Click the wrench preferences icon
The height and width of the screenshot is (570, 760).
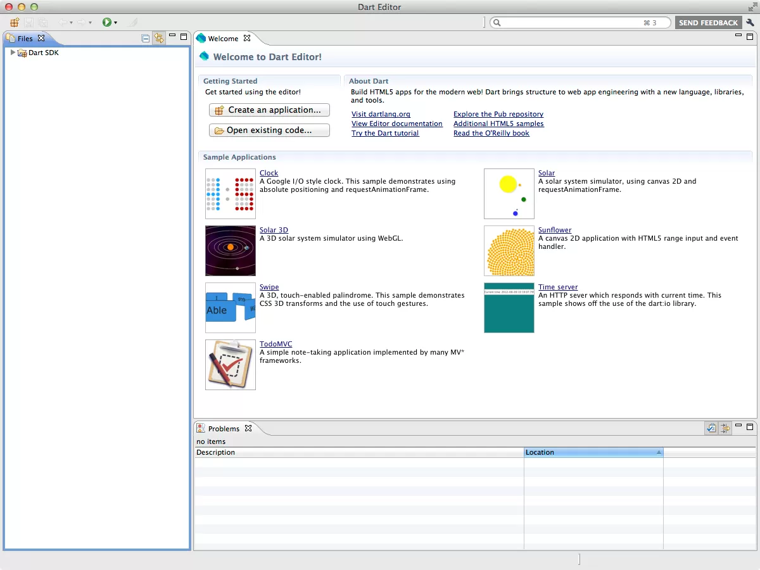point(750,23)
